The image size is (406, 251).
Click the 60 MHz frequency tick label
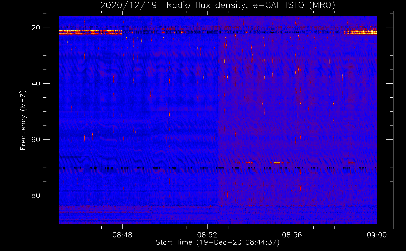36,139
